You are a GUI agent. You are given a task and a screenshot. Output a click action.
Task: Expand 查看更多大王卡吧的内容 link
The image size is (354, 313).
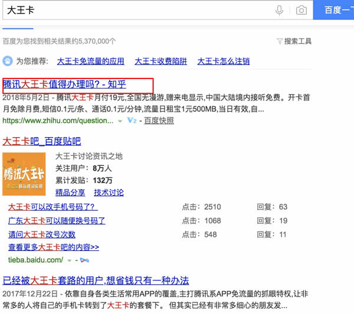click(54, 247)
